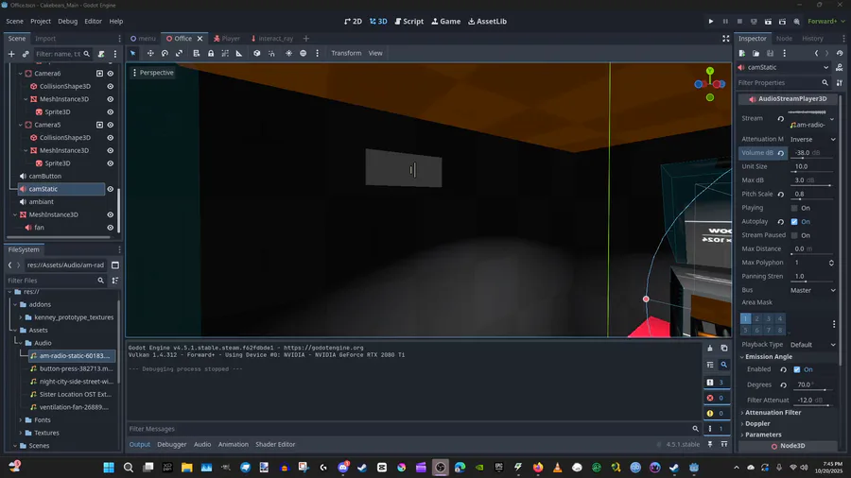The height and width of the screenshot is (478, 851).
Task: Collapse the Camera6 node in scene tree
Action: (x=21, y=73)
